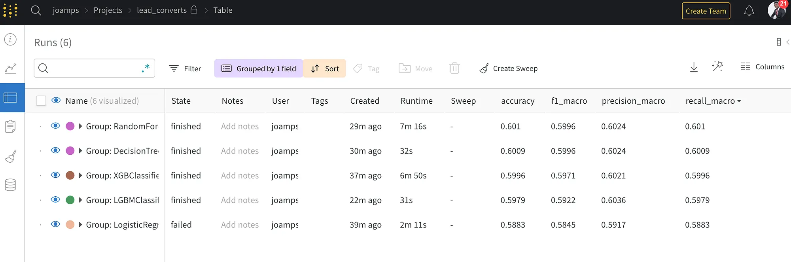Open the Artifacts database icon in sidebar

[10, 185]
